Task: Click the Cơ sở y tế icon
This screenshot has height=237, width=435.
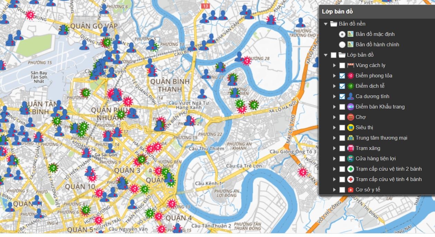Action: coord(351,190)
